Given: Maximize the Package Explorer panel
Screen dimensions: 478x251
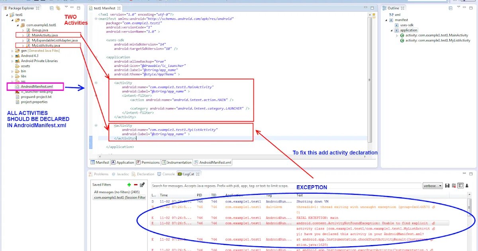Looking at the screenshot, I should (x=79, y=8).
